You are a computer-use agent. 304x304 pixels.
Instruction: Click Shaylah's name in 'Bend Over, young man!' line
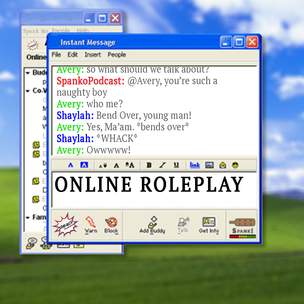75,116
